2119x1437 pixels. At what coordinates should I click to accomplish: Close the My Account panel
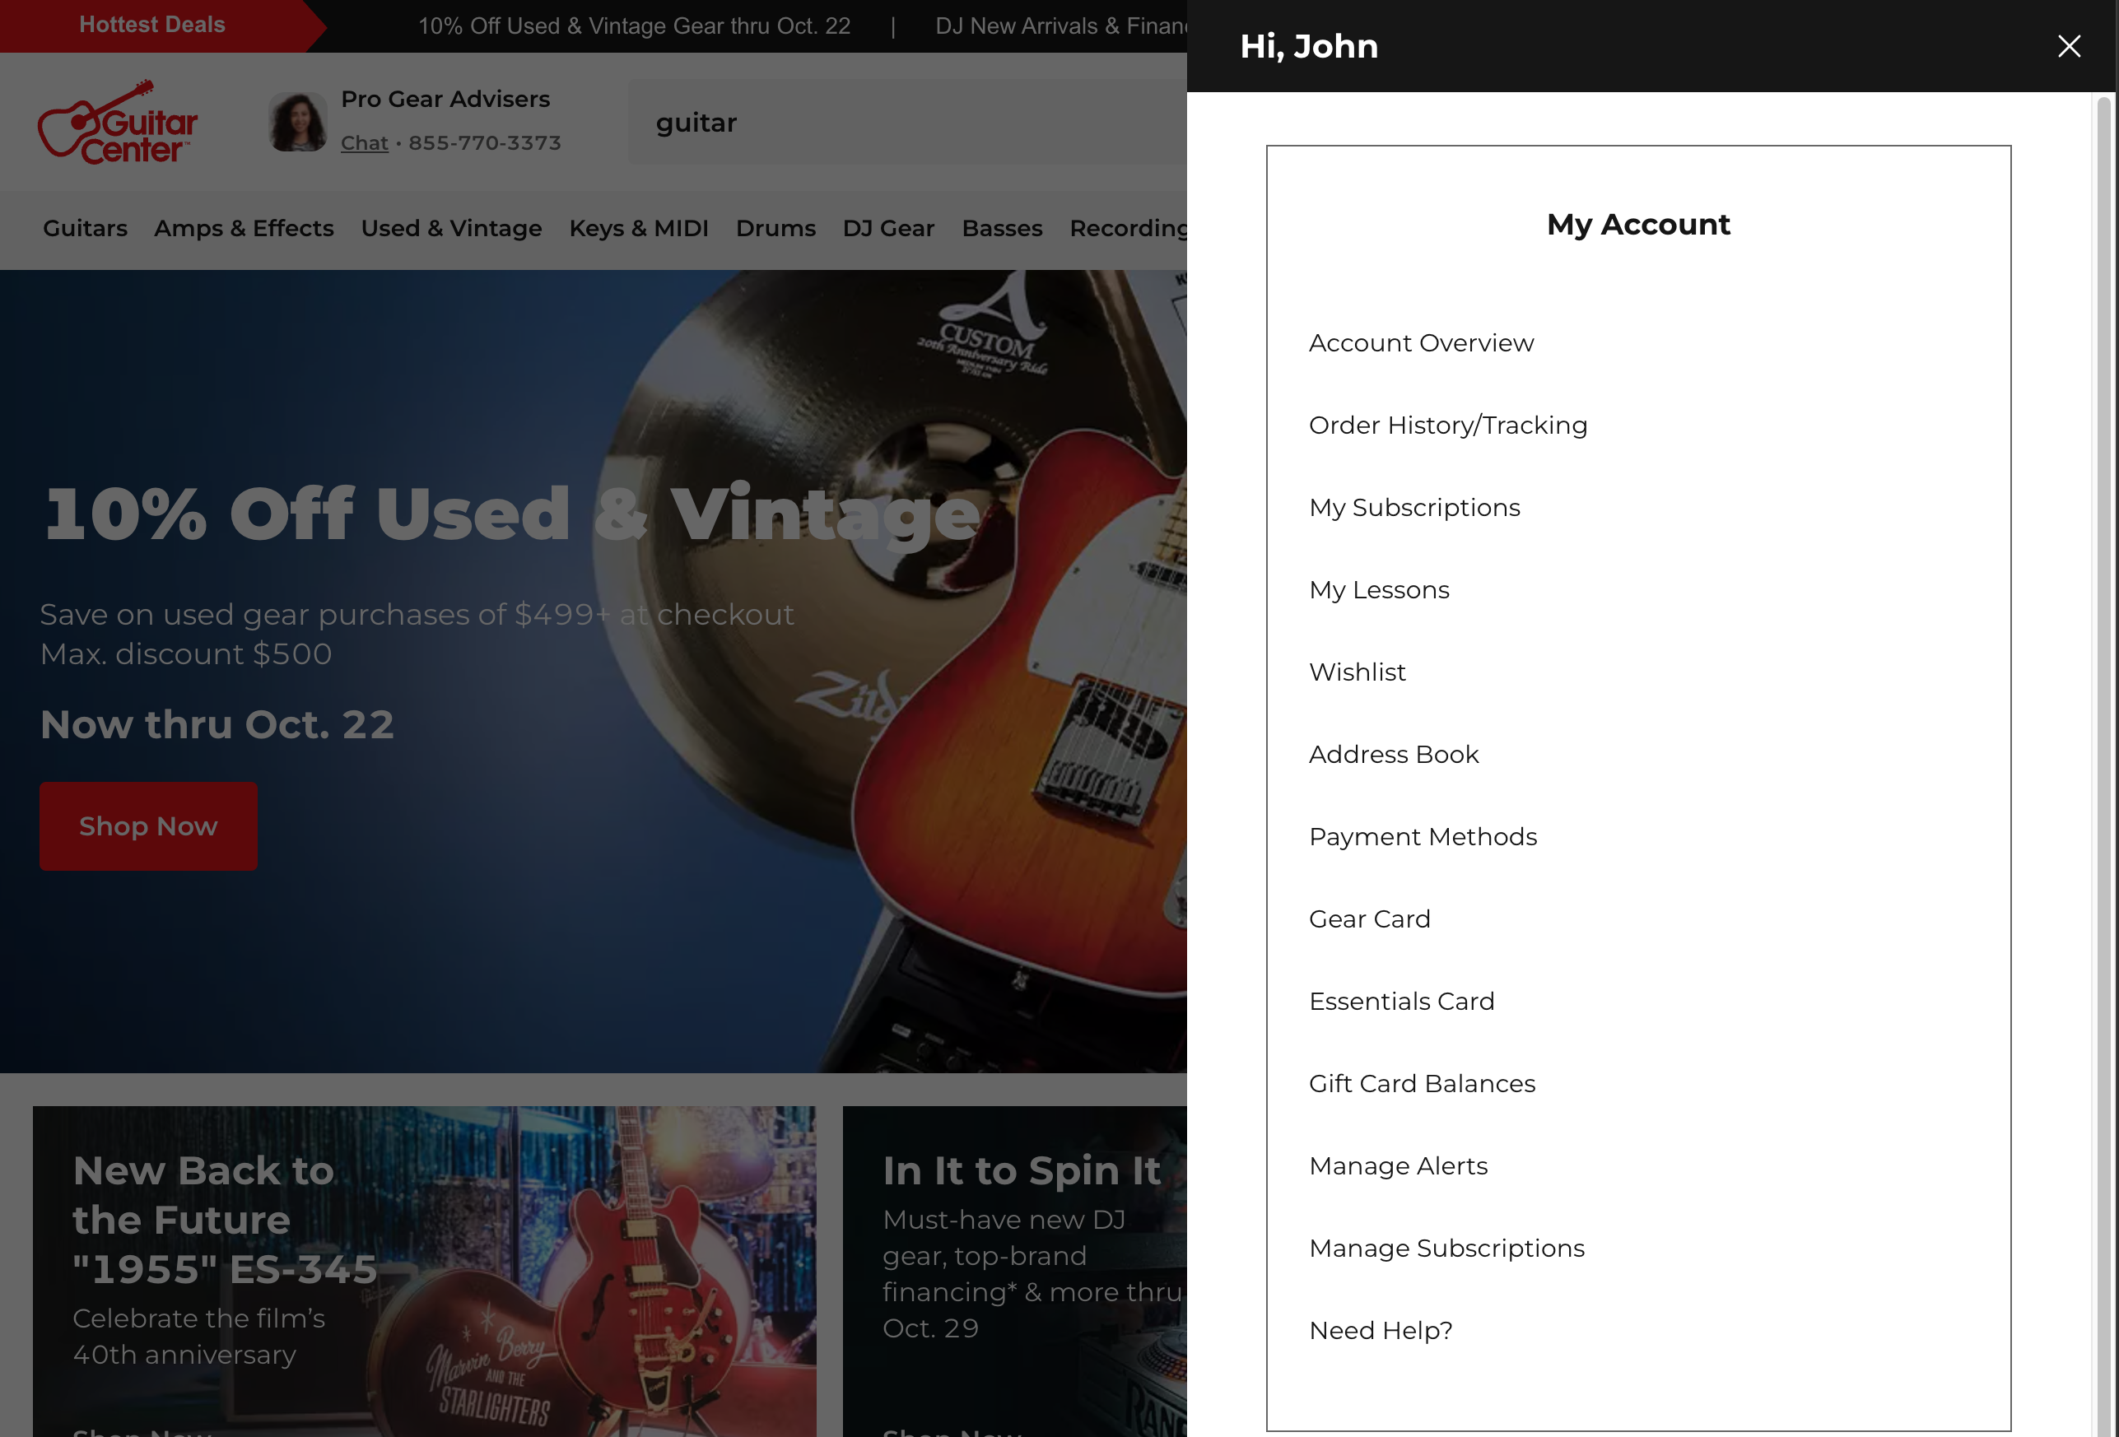[x=2069, y=45]
